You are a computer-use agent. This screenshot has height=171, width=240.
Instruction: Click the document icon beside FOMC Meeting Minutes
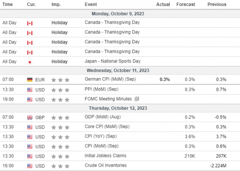[x=137, y=99]
